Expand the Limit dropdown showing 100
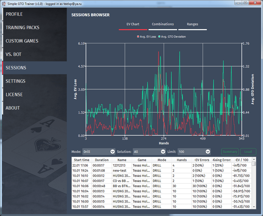Viewport: 263px width, 216px height. pos(194,152)
